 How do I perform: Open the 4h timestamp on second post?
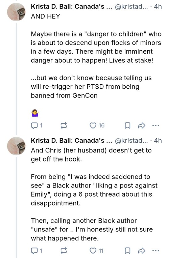(x=158, y=141)
